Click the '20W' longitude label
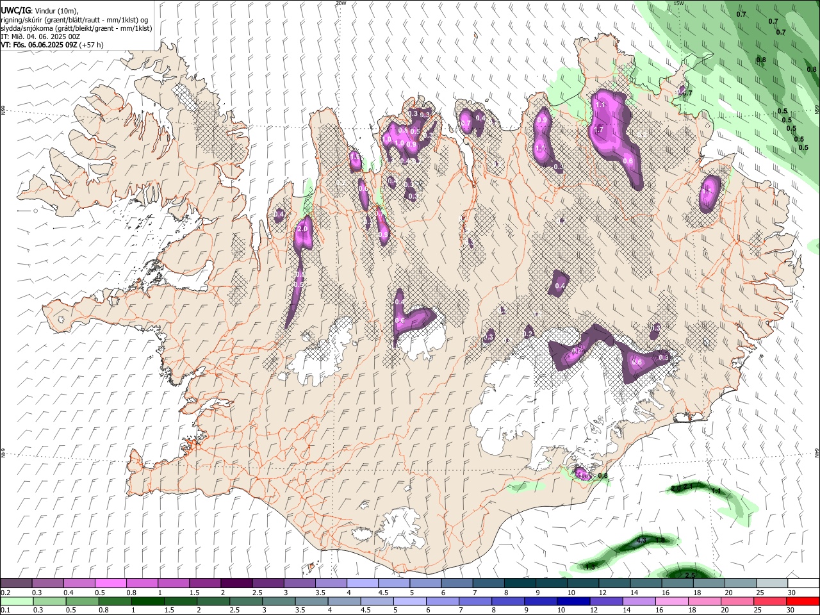The width and height of the screenshot is (820, 615). 341,3
